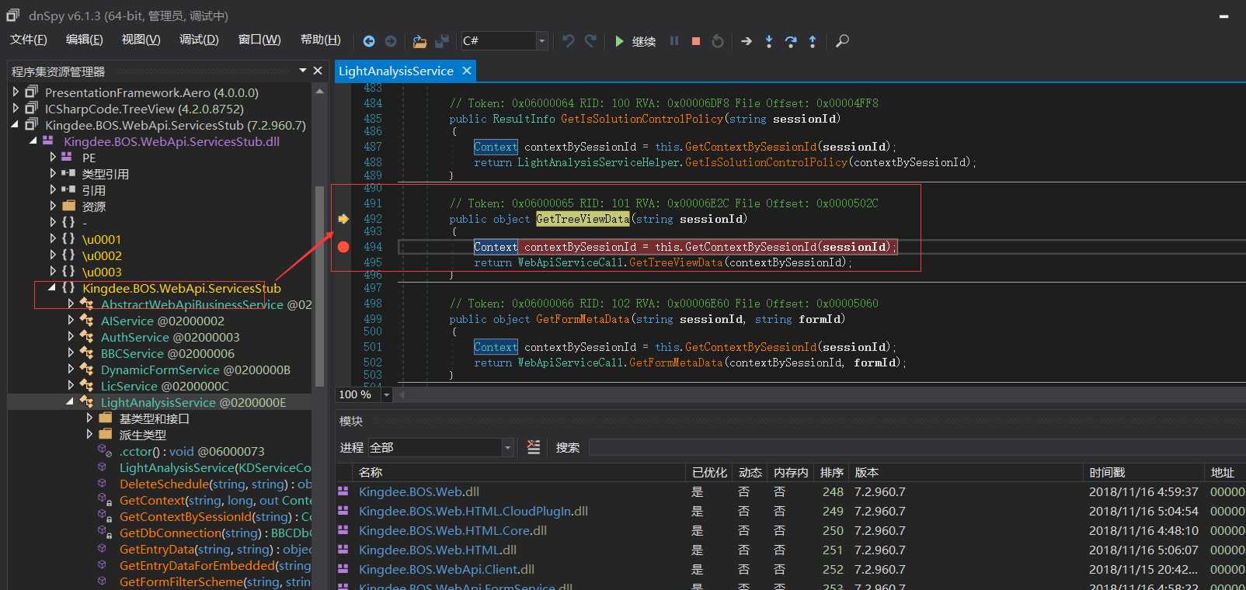Open a file with the folder icon
Screen dimensions: 1246x590
[x=419, y=41]
